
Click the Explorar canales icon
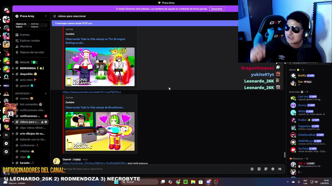point(17,41)
